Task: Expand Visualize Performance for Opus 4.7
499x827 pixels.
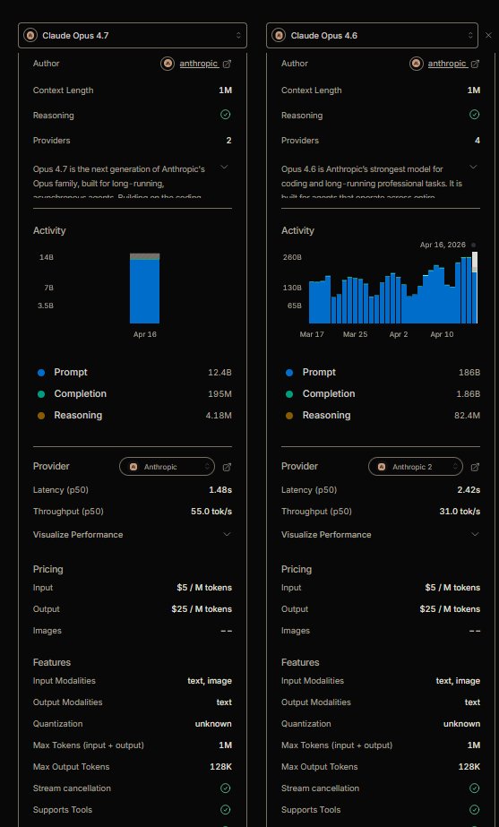Action: click(x=133, y=534)
